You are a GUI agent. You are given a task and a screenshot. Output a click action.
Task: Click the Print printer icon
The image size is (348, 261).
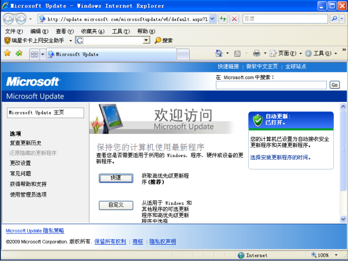256,53
